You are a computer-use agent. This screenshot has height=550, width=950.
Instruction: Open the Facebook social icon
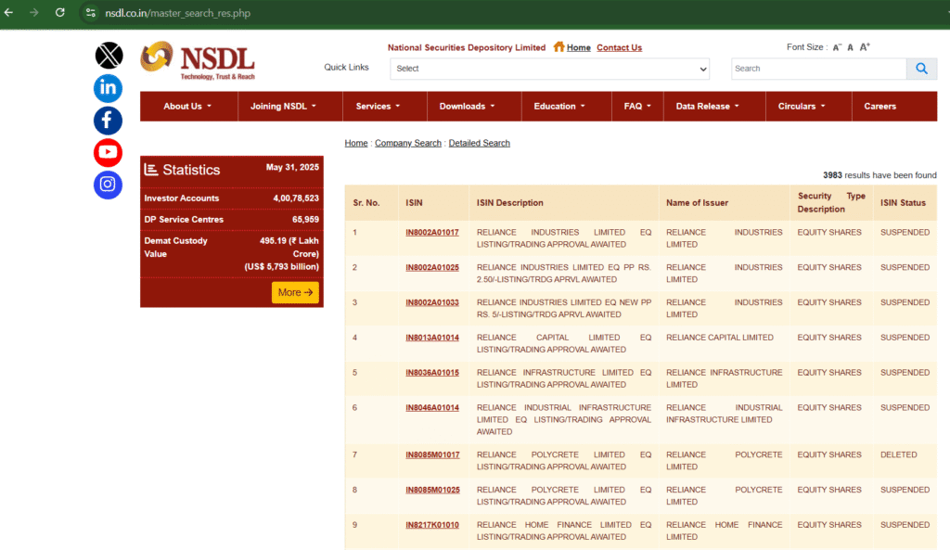(x=108, y=121)
